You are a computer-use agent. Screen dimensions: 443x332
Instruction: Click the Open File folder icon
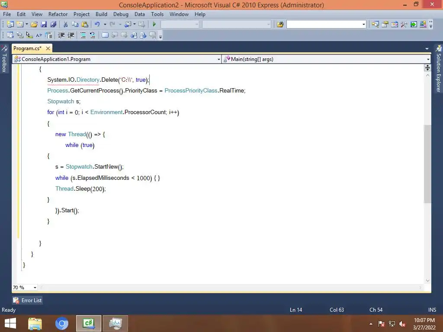coord(34,24)
